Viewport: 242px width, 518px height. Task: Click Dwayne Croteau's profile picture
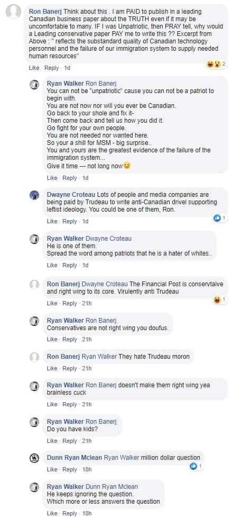point(34,195)
